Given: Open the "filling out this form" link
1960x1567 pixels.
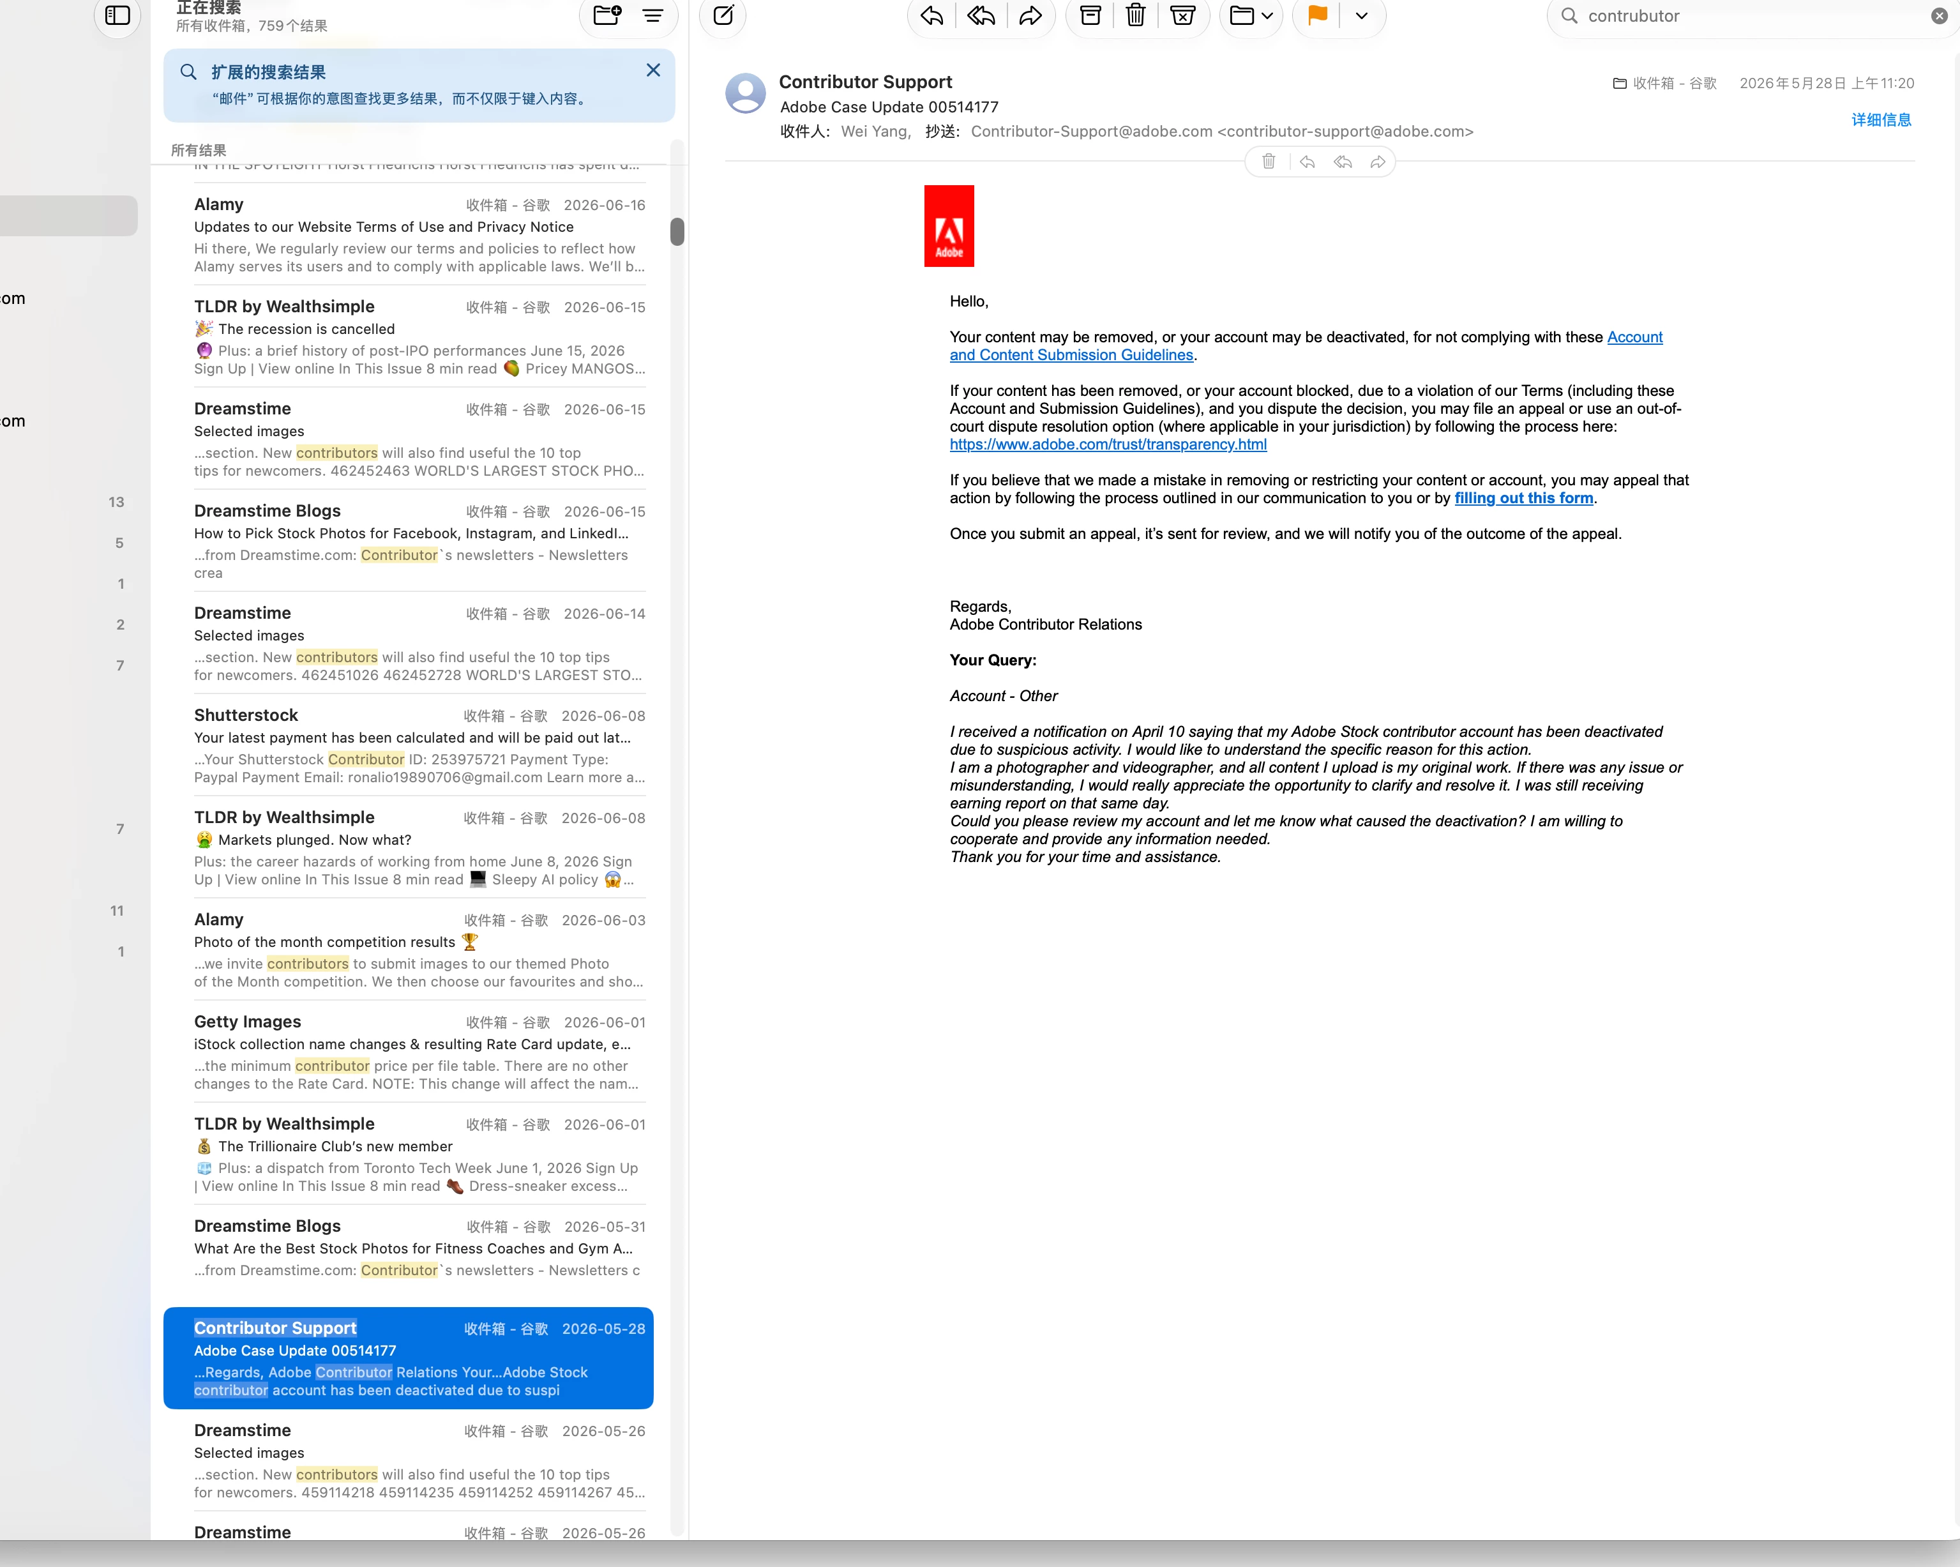Looking at the screenshot, I should click(x=1524, y=498).
